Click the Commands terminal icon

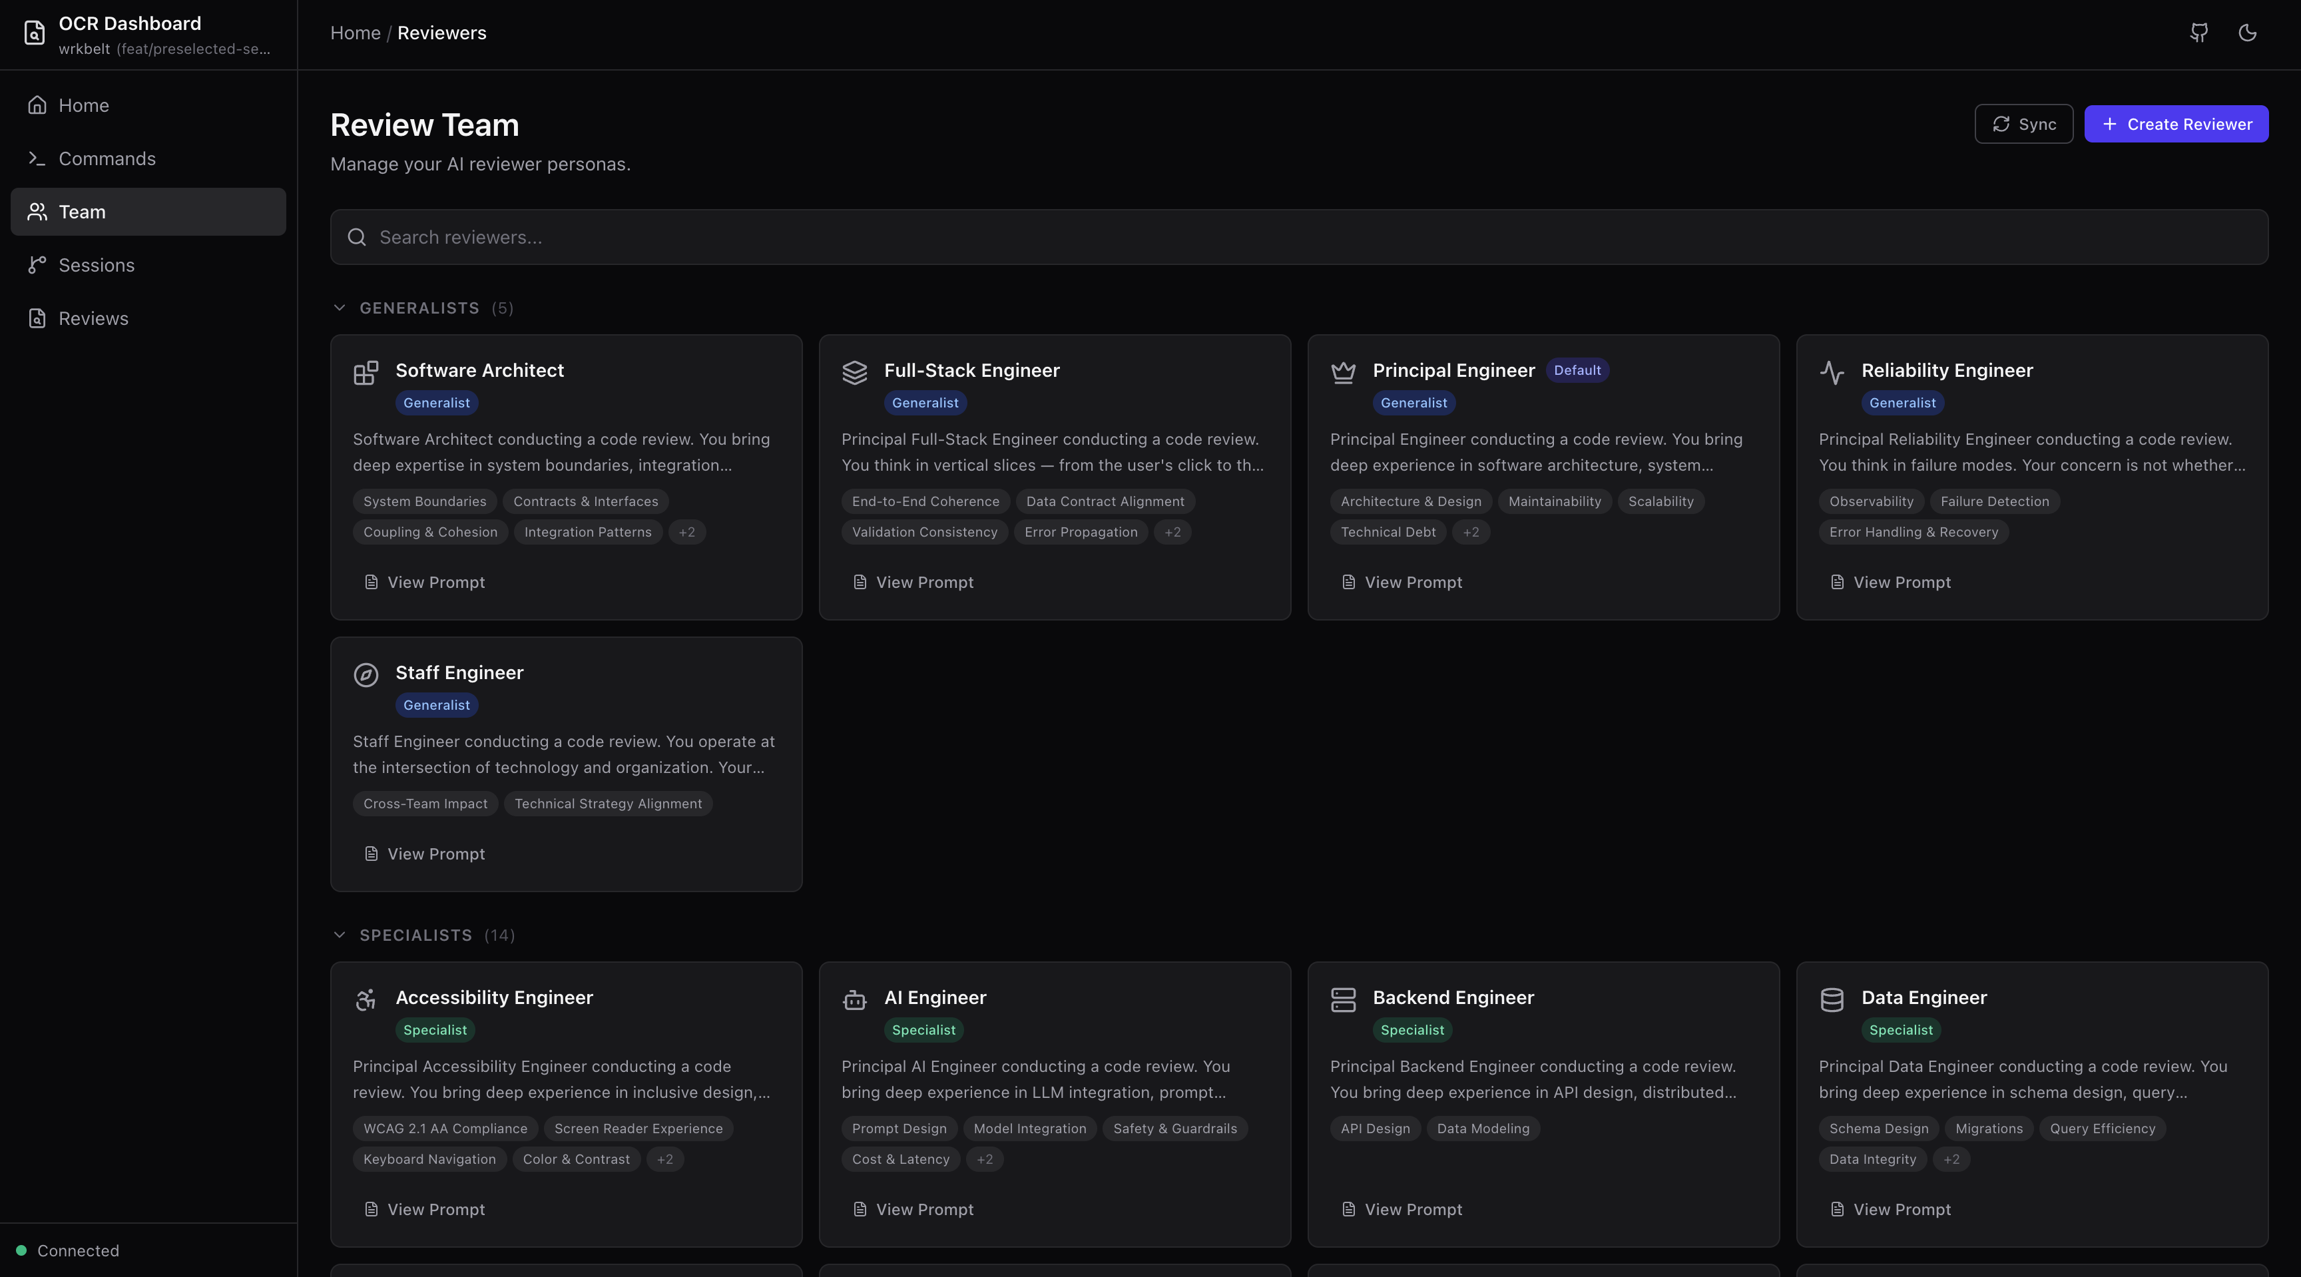pos(37,158)
